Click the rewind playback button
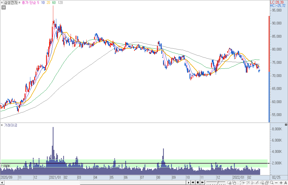Viewport: 288px width, 185px height. pos(193,183)
